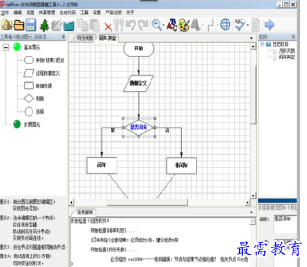The height and width of the screenshot is (267, 307).
Task: Run the ABC checkmark validation icon
Action: coord(240,25)
